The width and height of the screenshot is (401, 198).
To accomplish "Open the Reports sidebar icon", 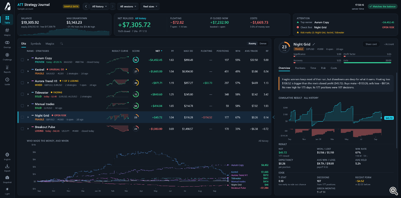I will [7, 67].
